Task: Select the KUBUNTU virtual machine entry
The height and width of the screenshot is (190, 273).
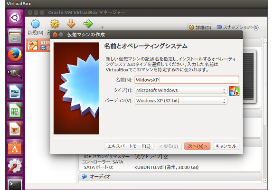Action: coord(38,45)
